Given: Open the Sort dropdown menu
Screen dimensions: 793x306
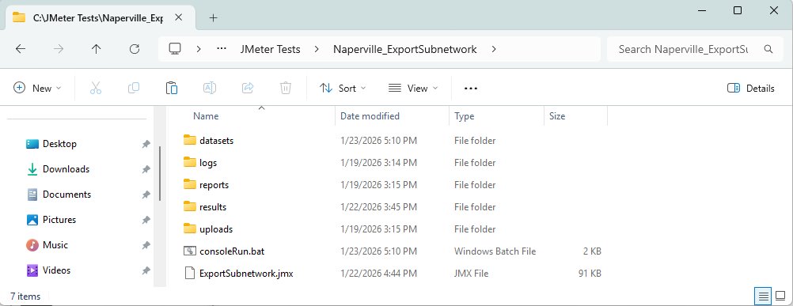Looking at the screenshot, I should (343, 89).
